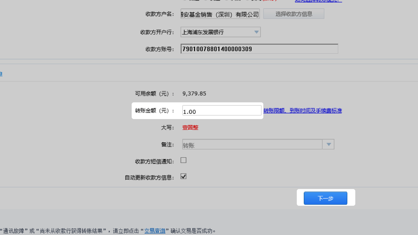Click the 选择收款方信息 button
Viewport: 418px width, 235px height.
(294, 14)
